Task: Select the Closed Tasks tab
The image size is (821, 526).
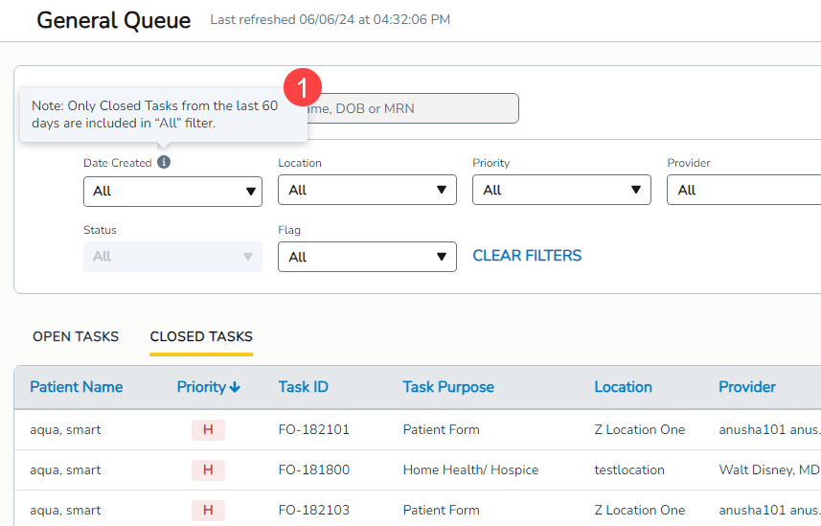Action: pos(201,336)
